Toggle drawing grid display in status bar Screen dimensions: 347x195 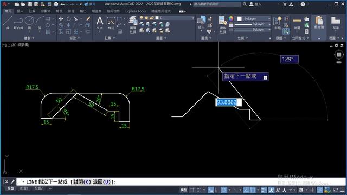click(192, 190)
